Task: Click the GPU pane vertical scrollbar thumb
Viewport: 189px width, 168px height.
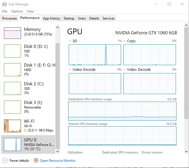Action: 186,73
